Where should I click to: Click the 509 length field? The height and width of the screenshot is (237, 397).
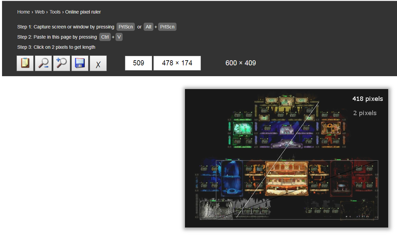coord(139,63)
